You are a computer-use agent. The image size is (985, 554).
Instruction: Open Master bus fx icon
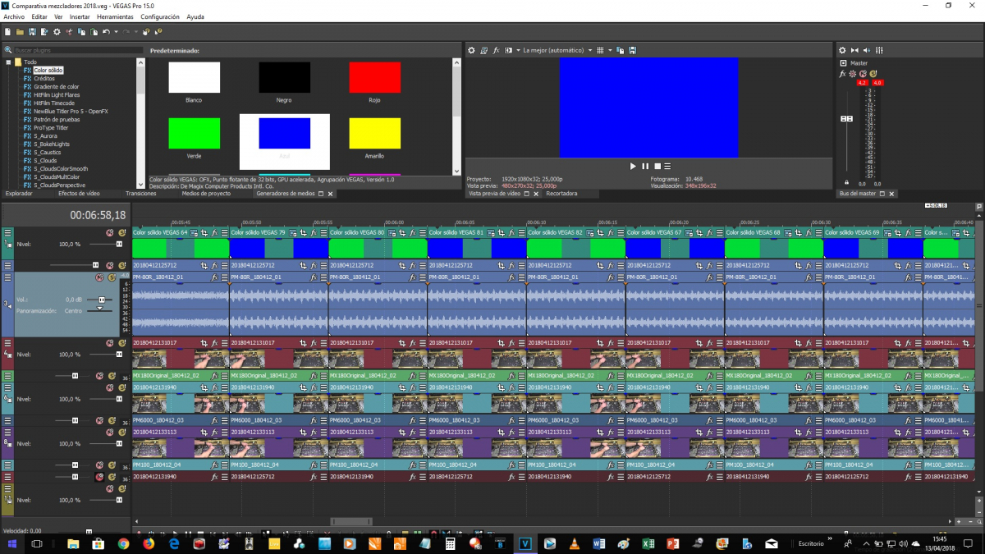click(x=842, y=74)
